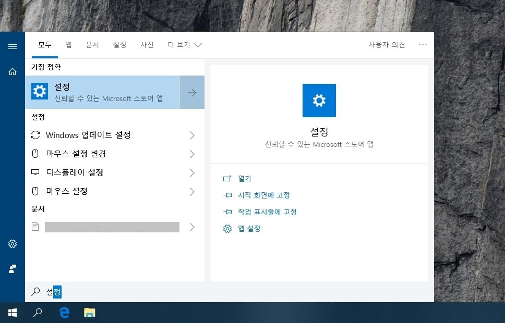Switch to the 설정 tab

pyautogui.click(x=119, y=45)
